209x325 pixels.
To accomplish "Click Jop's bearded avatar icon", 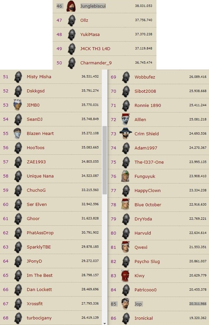I will pyautogui.click(x=125, y=304).
